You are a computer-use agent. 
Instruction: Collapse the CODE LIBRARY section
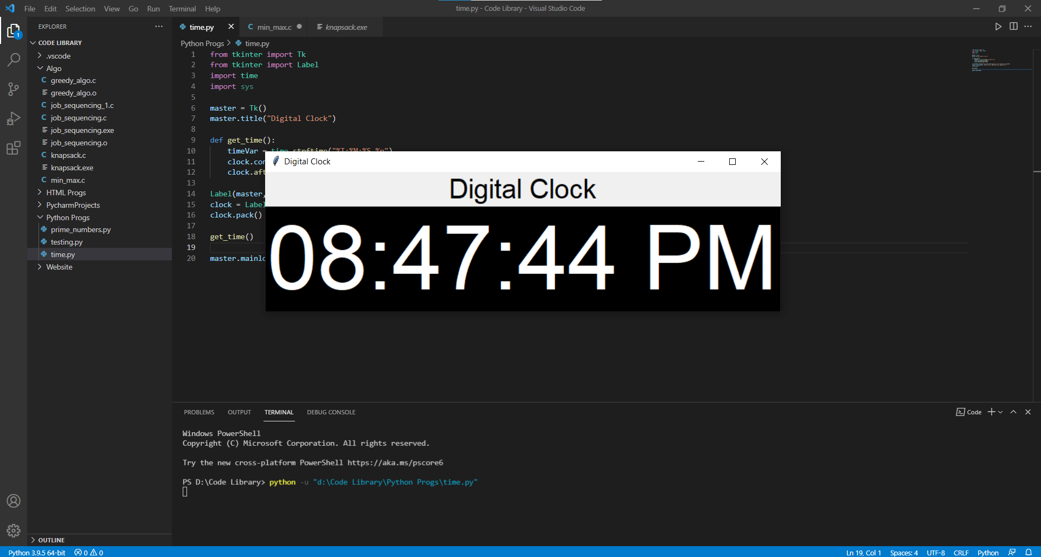(100, 43)
